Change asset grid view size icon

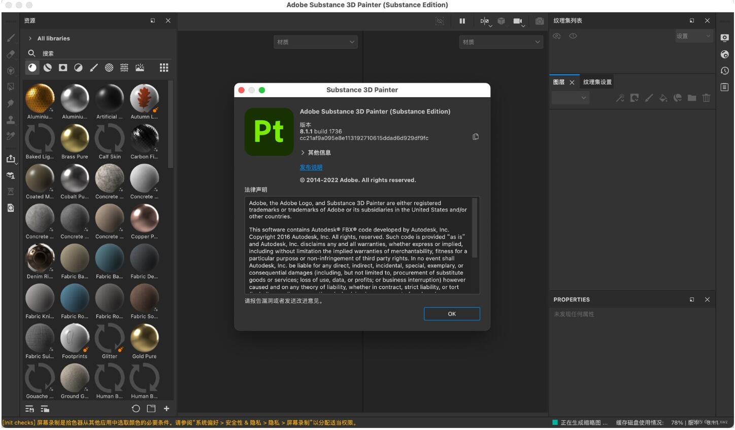point(164,67)
